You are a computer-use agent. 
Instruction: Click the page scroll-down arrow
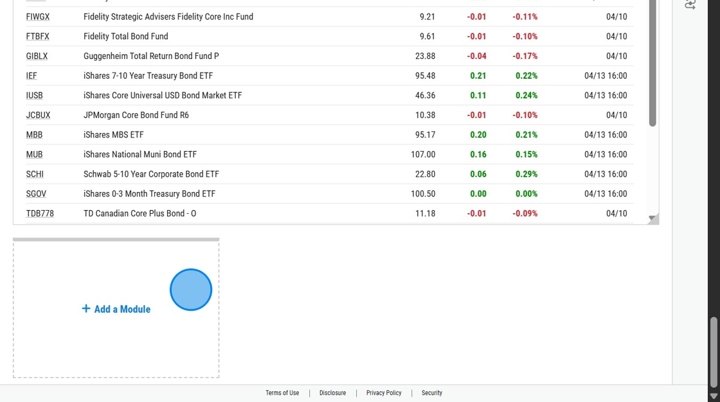pyautogui.click(x=714, y=396)
